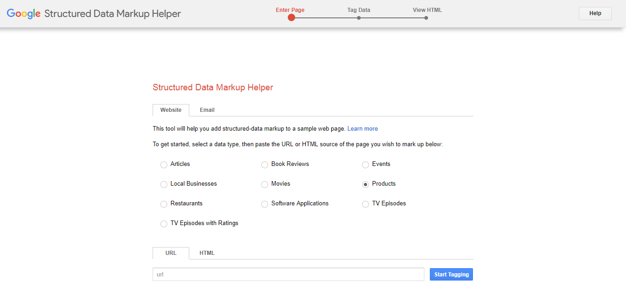The image size is (626, 292).
Task: Click the Enter Page step marker
Action: coord(291,18)
